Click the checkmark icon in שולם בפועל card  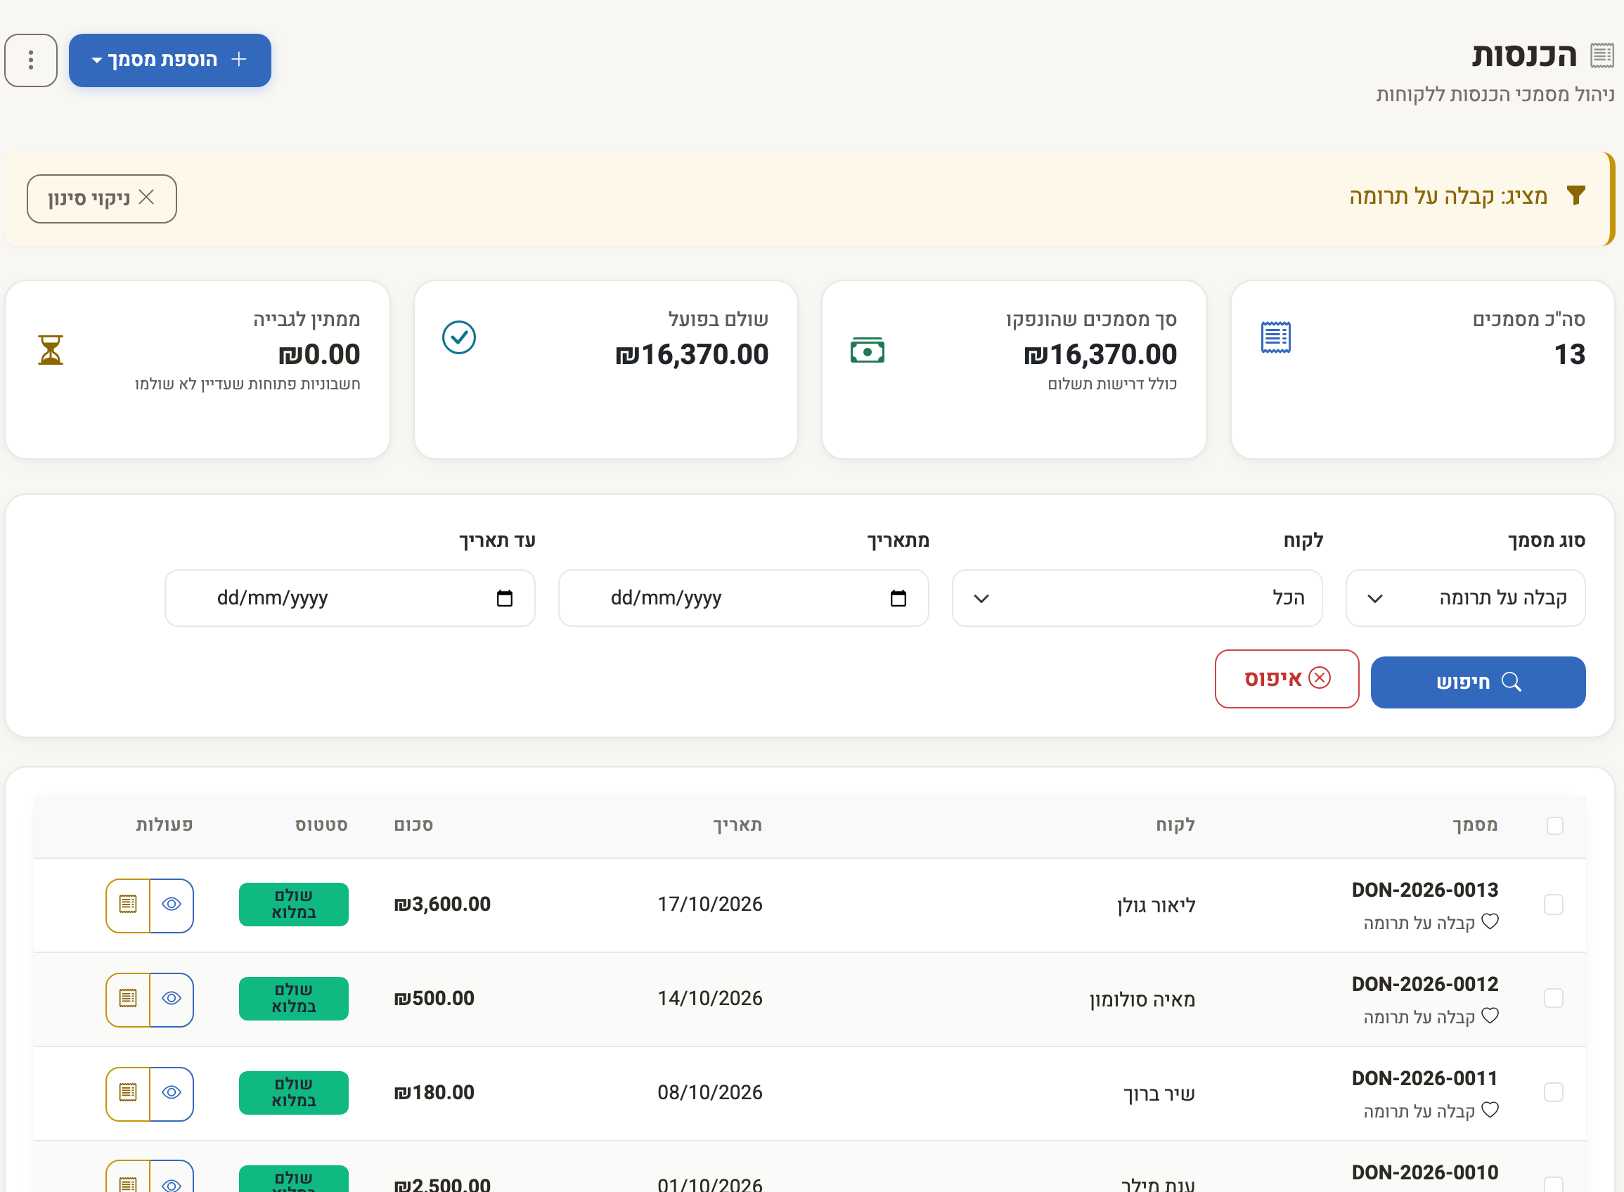459,337
